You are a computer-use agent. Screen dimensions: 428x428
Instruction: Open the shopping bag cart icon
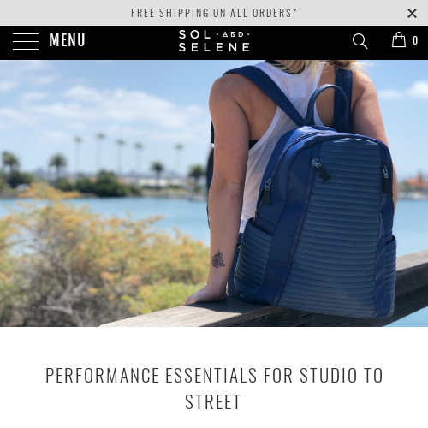[399, 39]
